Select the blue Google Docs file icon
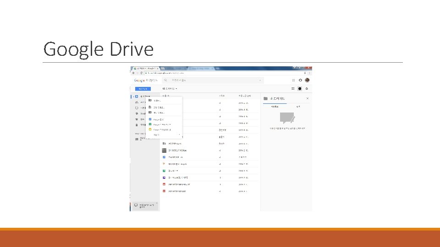This screenshot has width=440, height=247. 164,157
